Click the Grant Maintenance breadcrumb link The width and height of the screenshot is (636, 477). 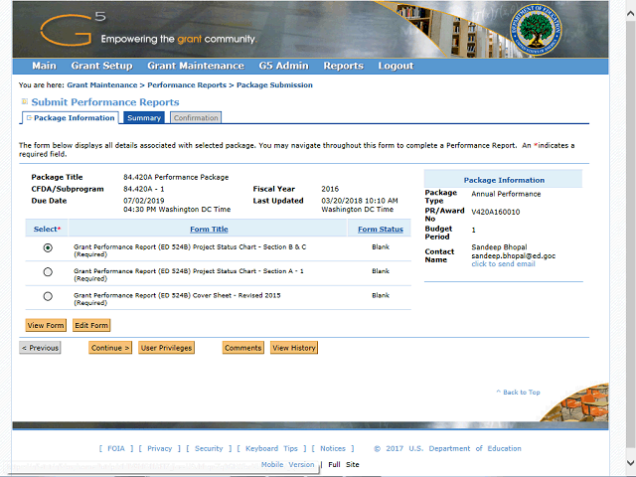click(102, 84)
